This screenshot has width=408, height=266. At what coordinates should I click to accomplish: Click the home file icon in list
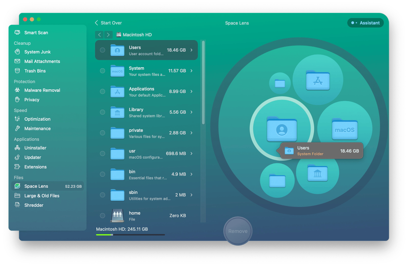click(117, 215)
